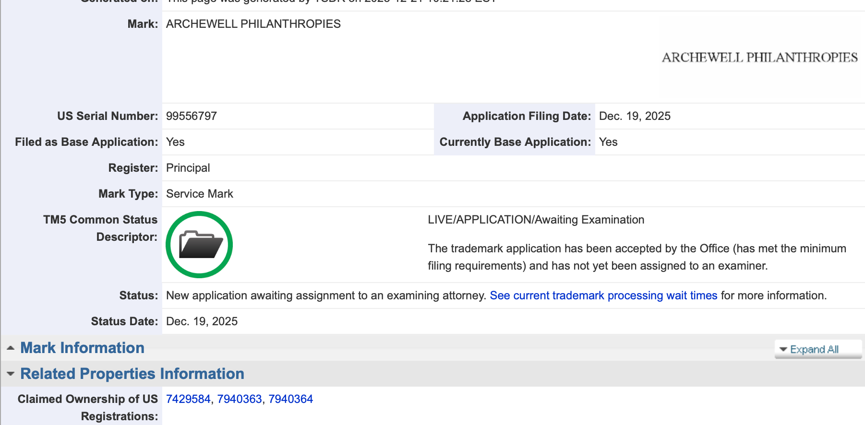Image resolution: width=865 pixels, height=425 pixels.
Task: Click the LIVE/APPLICATION/Awaiting Examination text
Action: pos(536,220)
